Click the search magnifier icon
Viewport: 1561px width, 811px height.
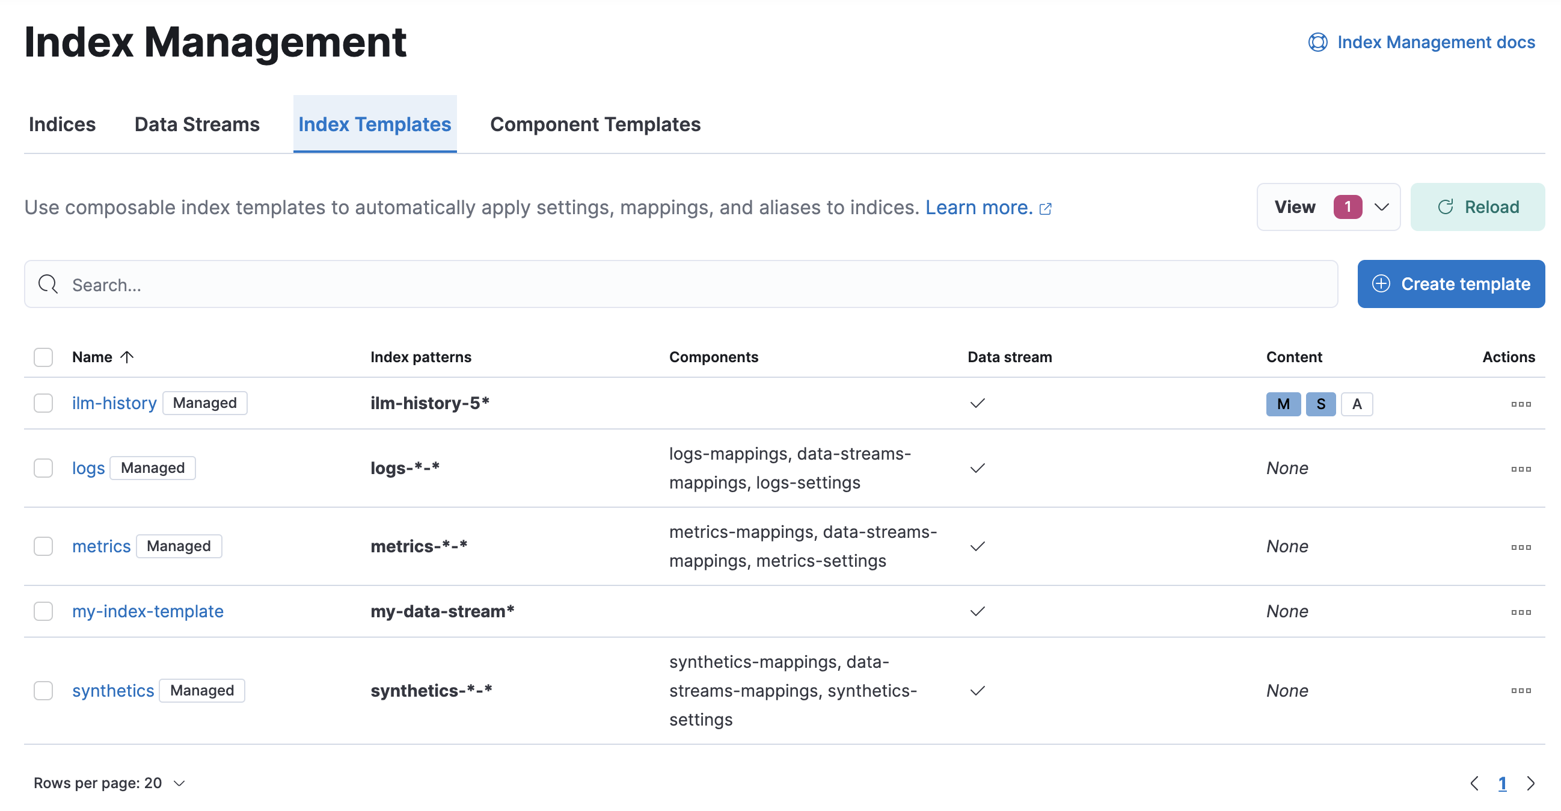coord(48,283)
